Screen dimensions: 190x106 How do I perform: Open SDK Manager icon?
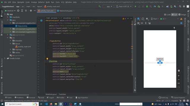pos(175,6)
